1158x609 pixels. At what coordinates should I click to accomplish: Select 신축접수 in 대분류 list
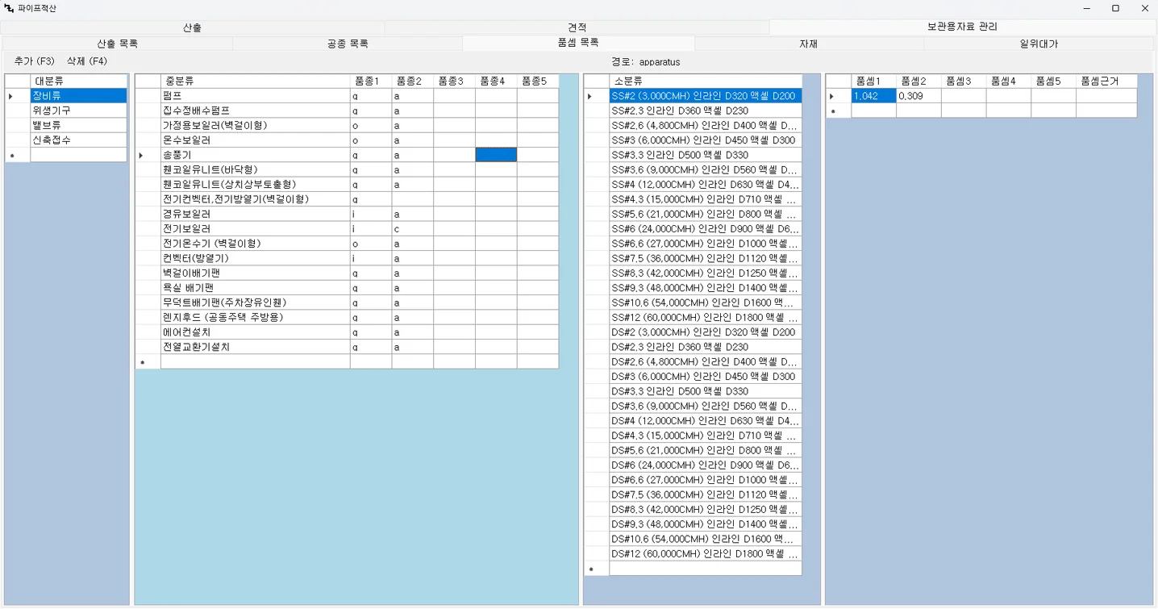tap(78, 140)
